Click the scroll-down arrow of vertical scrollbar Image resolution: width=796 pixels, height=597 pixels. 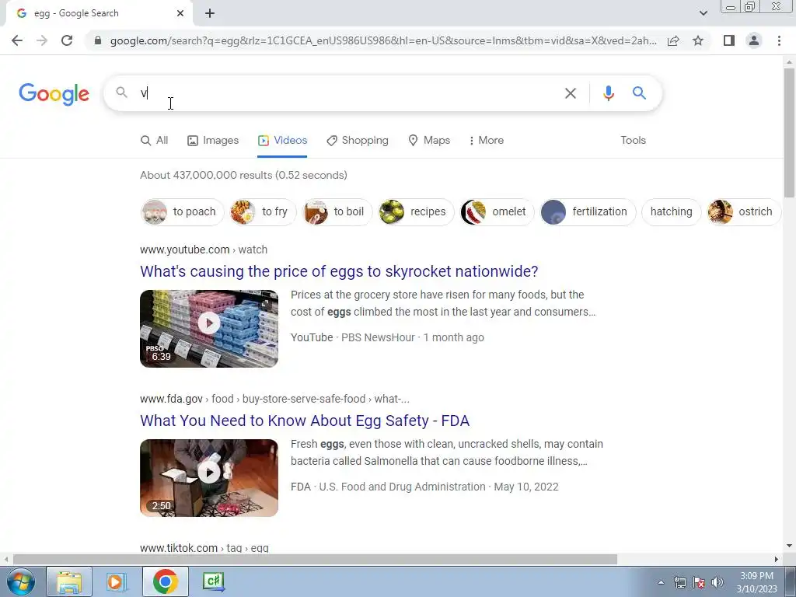coord(789,546)
